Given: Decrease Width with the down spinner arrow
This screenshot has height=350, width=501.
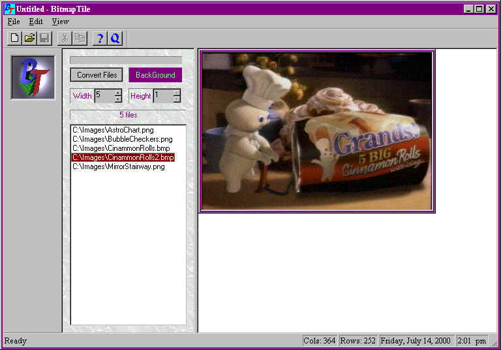Looking at the screenshot, I should pos(118,99).
